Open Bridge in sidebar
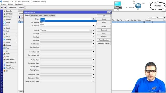166x93 pixels. (x=8, y=22)
